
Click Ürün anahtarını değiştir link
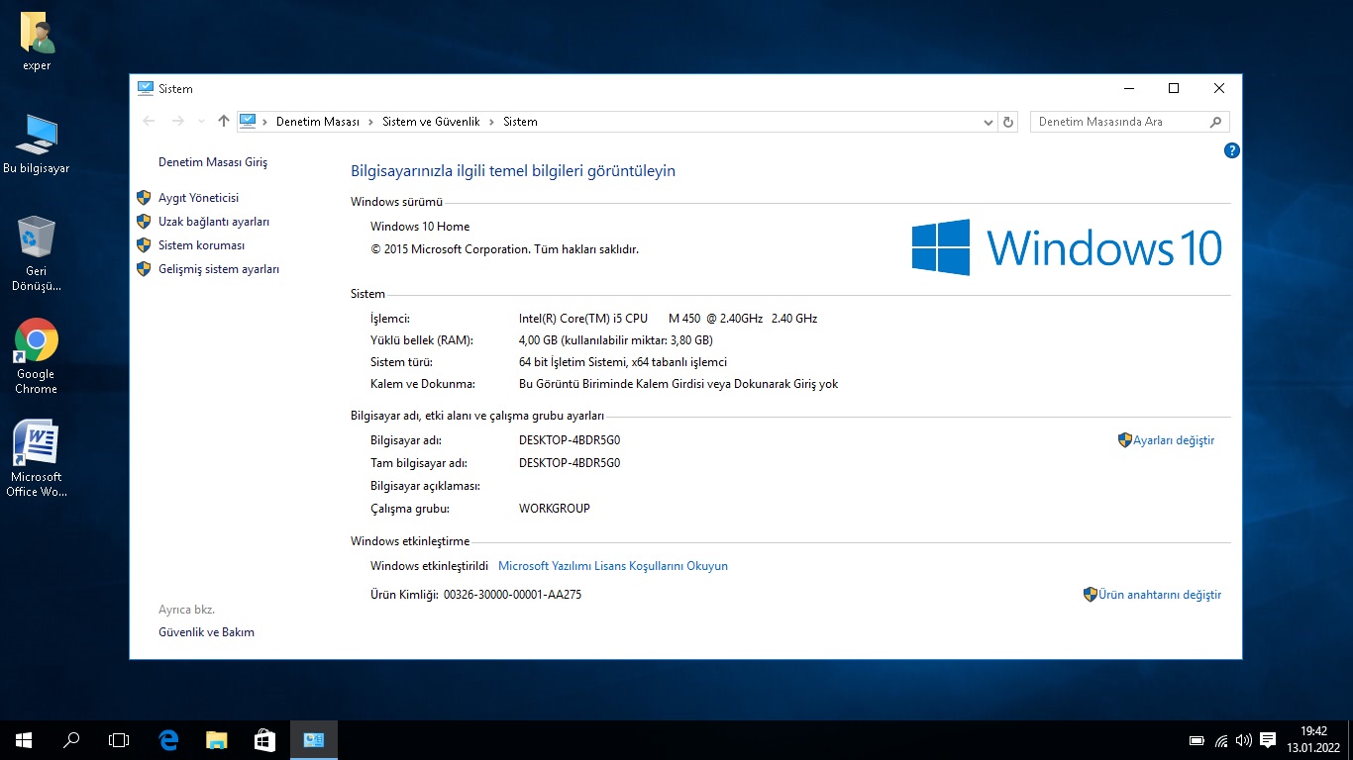click(1160, 595)
